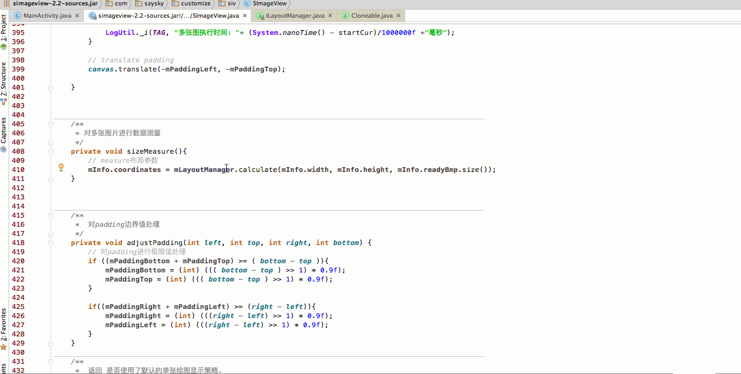Close the Cloneable.java tab

[x=398, y=16]
